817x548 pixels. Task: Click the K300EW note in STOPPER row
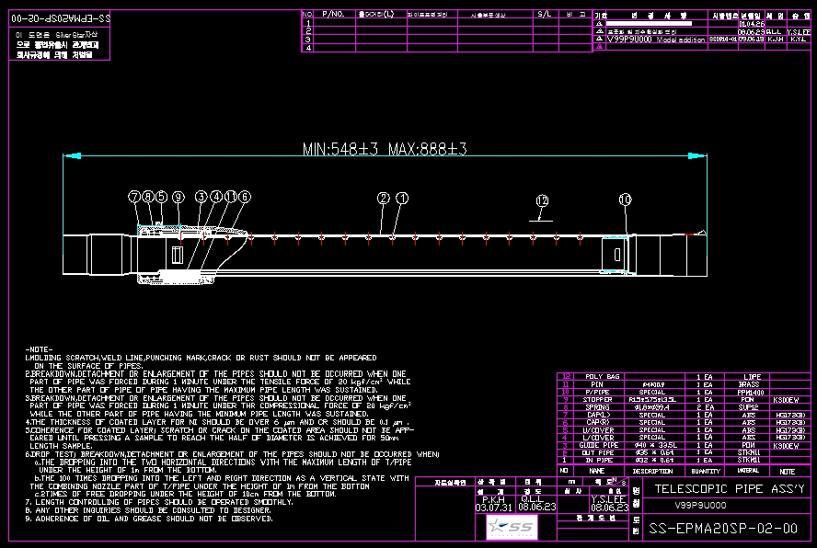point(787,400)
